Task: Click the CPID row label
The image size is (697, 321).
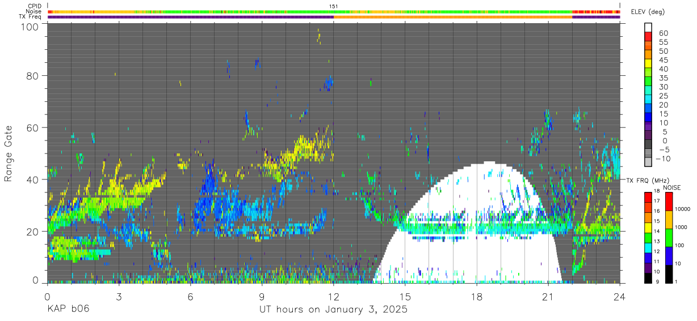Action: (33, 6)
